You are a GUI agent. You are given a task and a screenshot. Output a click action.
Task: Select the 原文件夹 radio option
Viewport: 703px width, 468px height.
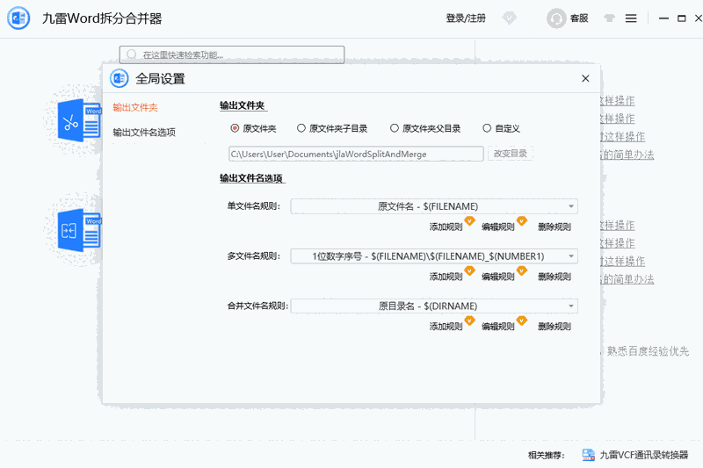[235, 128]
